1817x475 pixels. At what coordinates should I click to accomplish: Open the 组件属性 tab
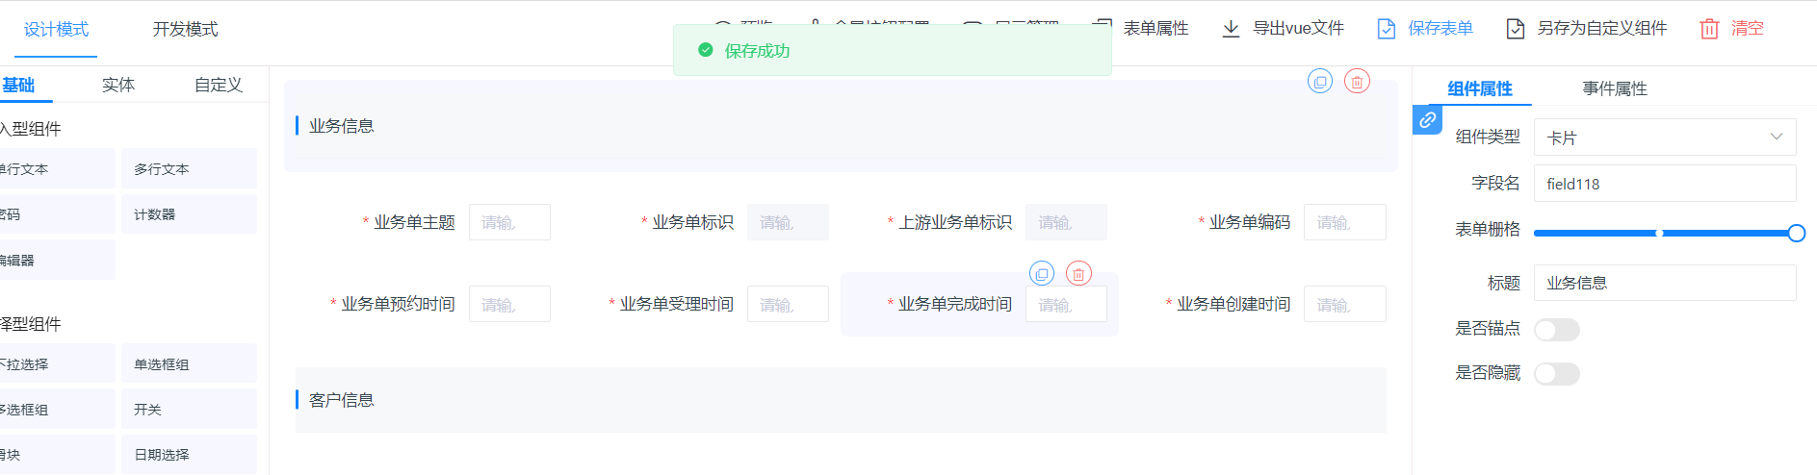pyautogui.click(x=1480, y=88)
